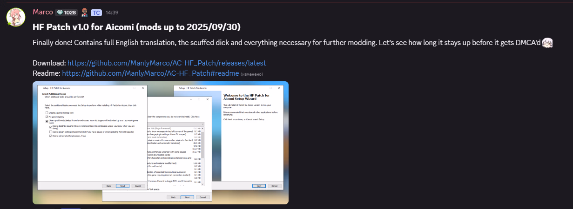Open the Marco username profile
The image size is (573, 209).
tap(42, 12)
